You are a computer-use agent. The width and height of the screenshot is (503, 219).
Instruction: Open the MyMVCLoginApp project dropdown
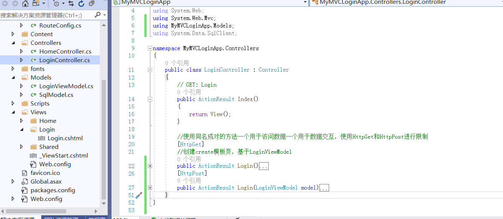pos(306,3)
